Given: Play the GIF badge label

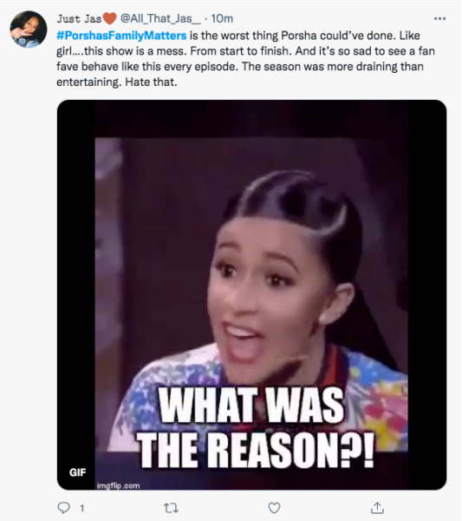Looking at the screenshot, I should click(x=78, y=472).
